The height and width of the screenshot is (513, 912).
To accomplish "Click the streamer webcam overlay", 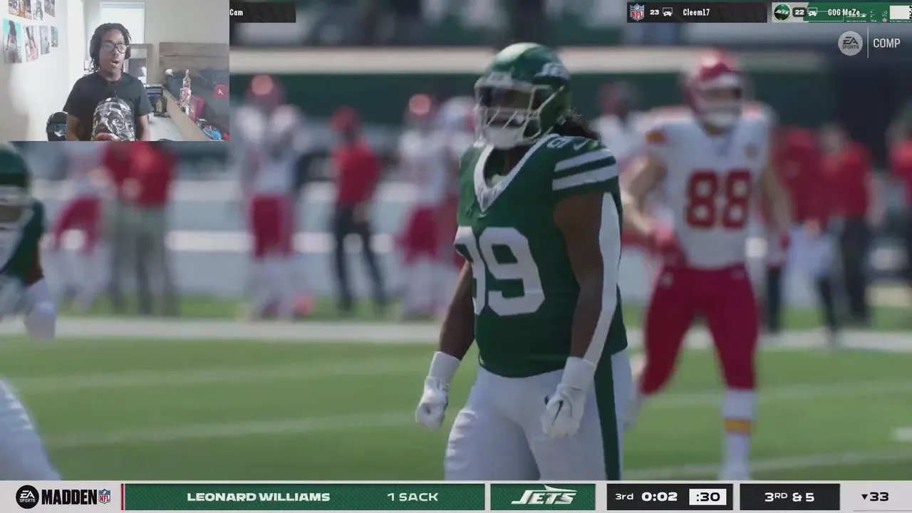I will coord(114,71).
